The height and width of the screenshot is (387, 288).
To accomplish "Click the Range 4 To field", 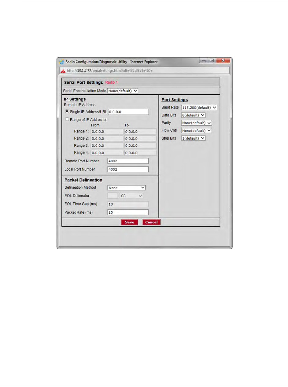I will tap(140, 152).
